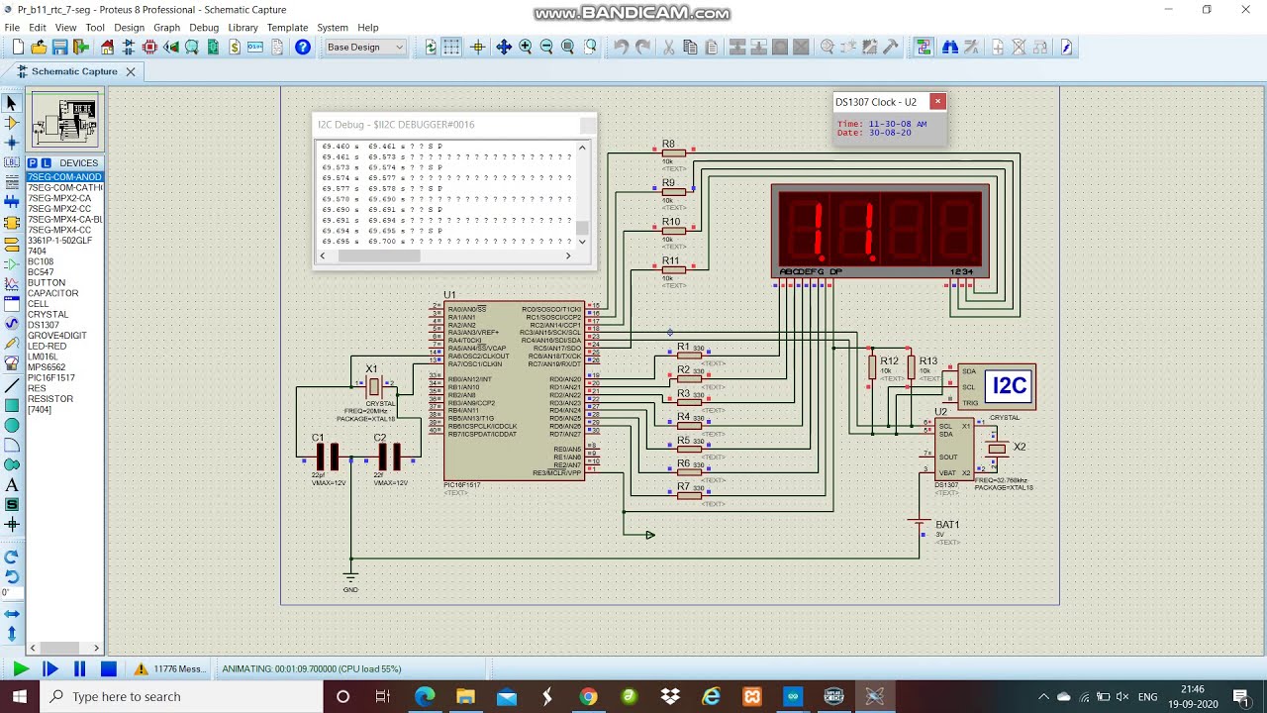Pause the running simulation

coord(79,669)
